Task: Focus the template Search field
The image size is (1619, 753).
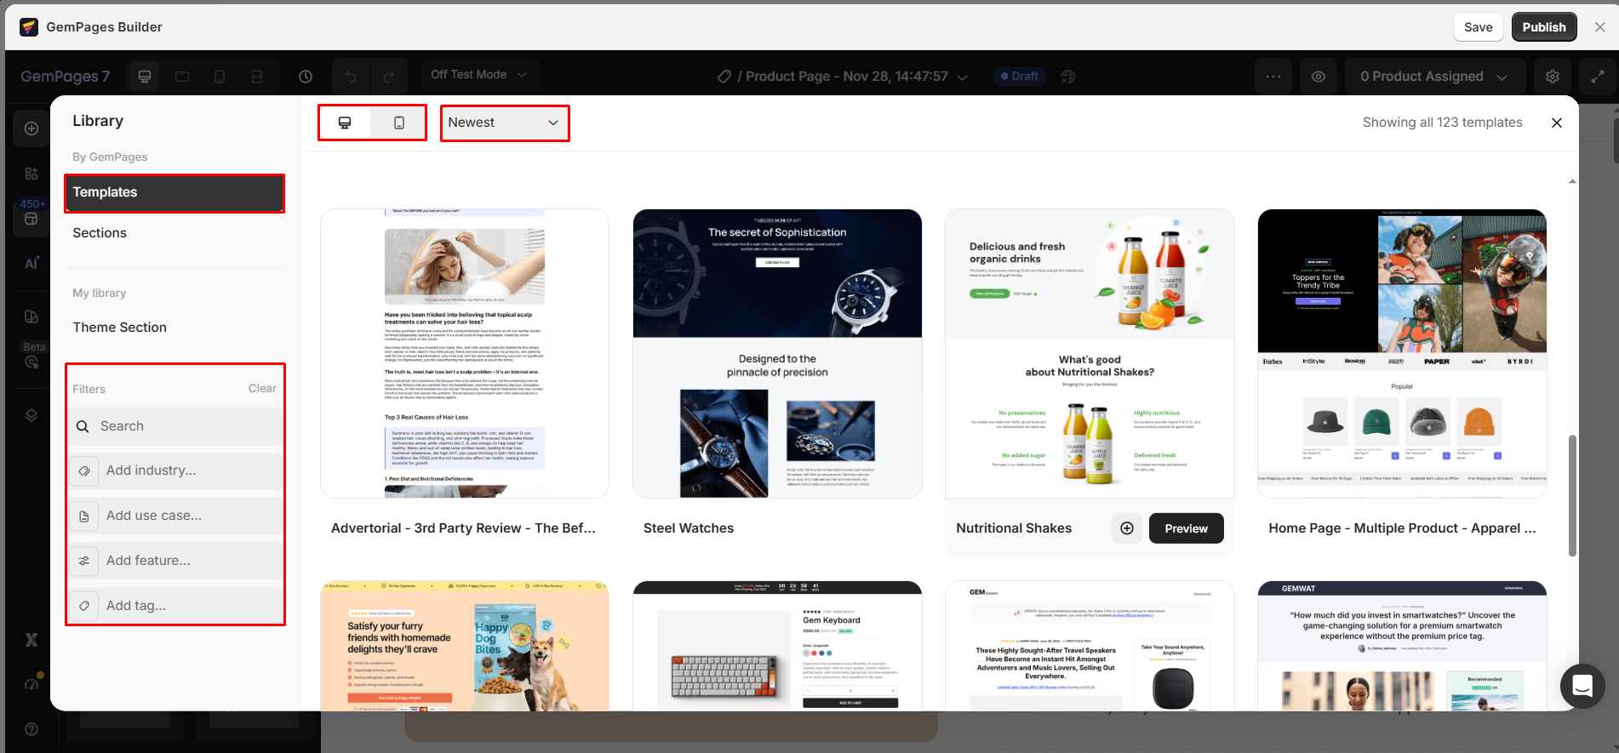Action: tap(175, 426)
